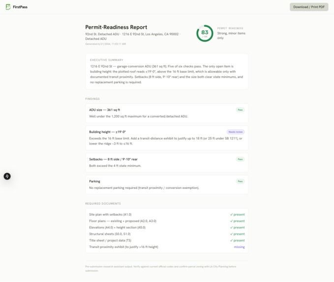Click the Pass badge on ADU size
The image size is (334, 282).
(240, 110)
